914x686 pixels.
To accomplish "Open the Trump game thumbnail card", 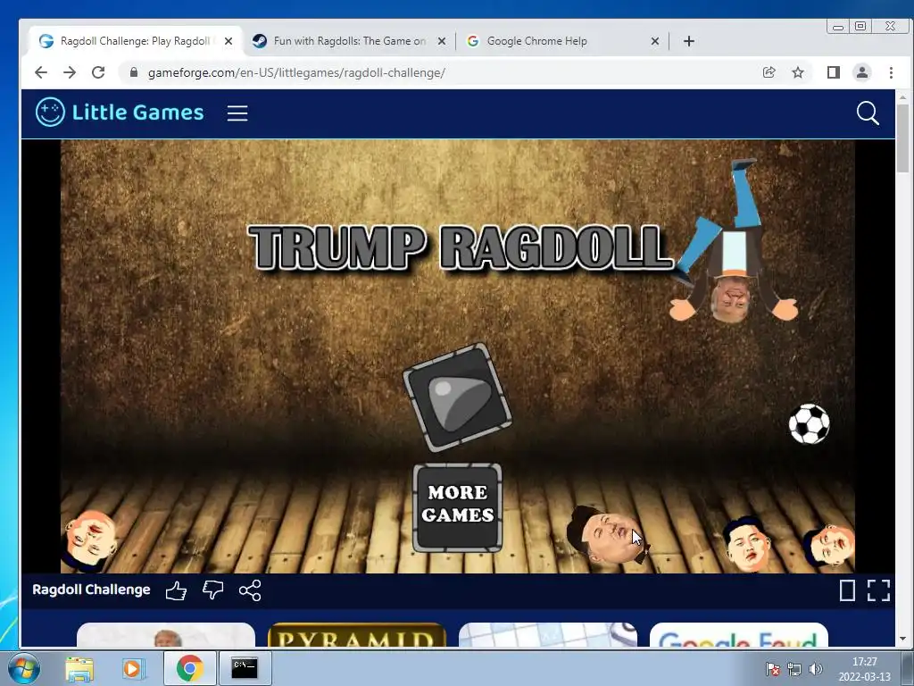I will coord(165,635).
